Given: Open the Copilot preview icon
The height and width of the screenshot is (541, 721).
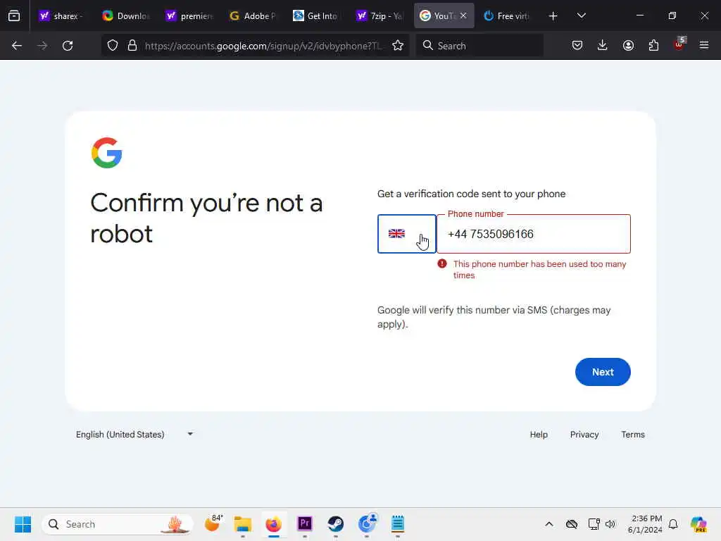Looking at the screenshot, I should pyautogui.click(x=698, y=524).
